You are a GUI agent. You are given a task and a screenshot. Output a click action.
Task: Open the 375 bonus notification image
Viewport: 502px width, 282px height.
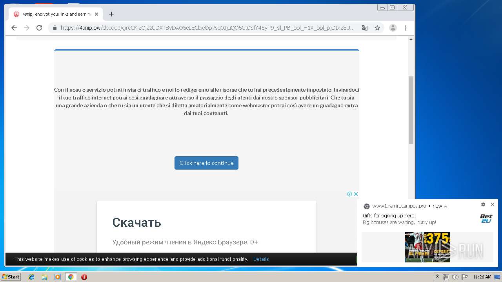pos(427,247)
